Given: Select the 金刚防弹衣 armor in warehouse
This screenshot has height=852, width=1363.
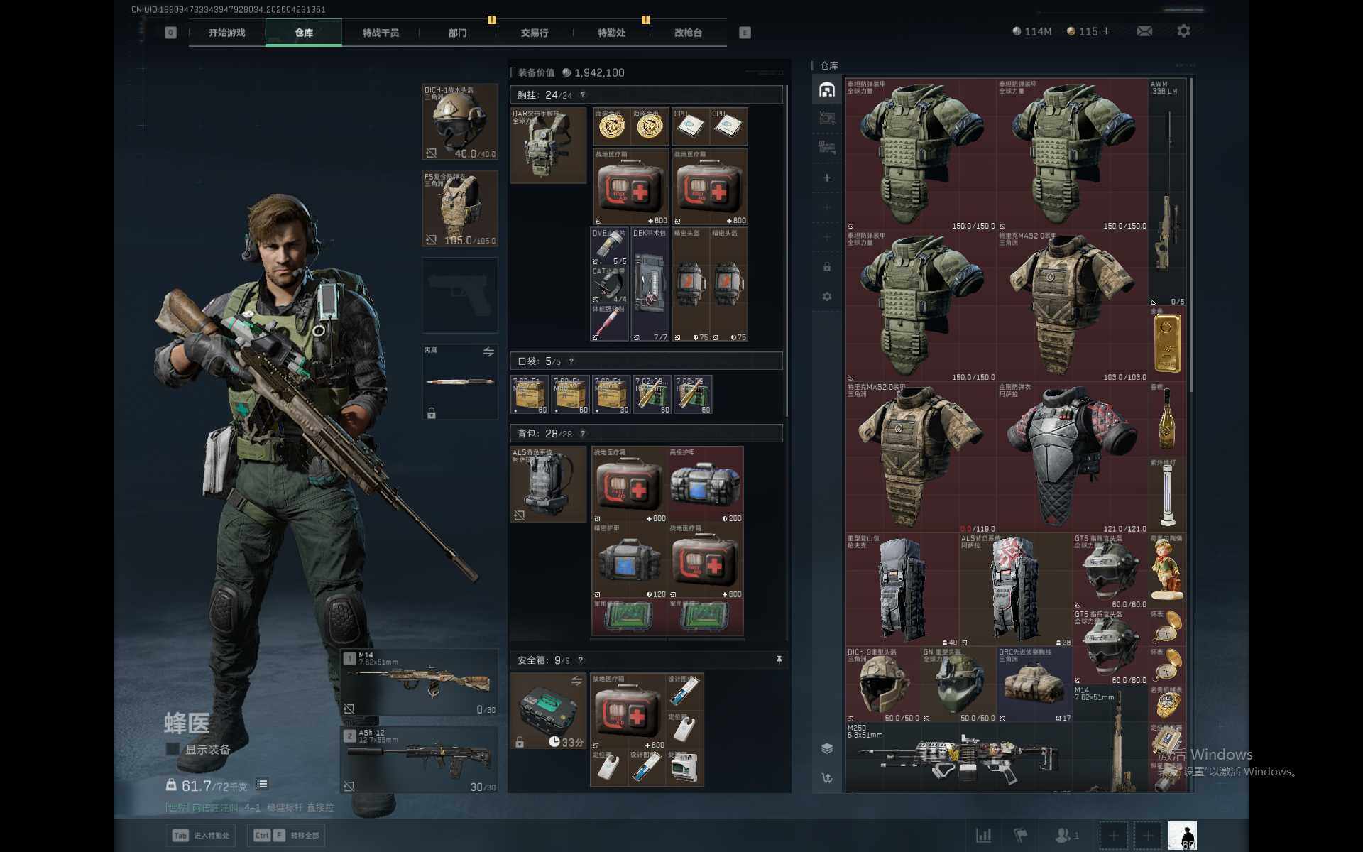Looking at the screenshot, I should click(1072, 458).
